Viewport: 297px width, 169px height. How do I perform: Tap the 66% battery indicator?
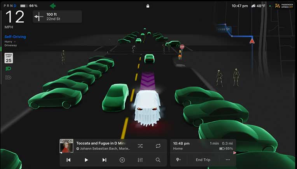coord(29,6)
